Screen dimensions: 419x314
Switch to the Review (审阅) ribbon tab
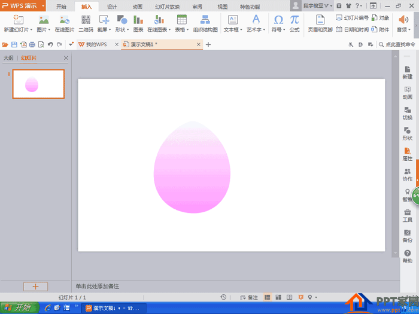tap(197, 7)
